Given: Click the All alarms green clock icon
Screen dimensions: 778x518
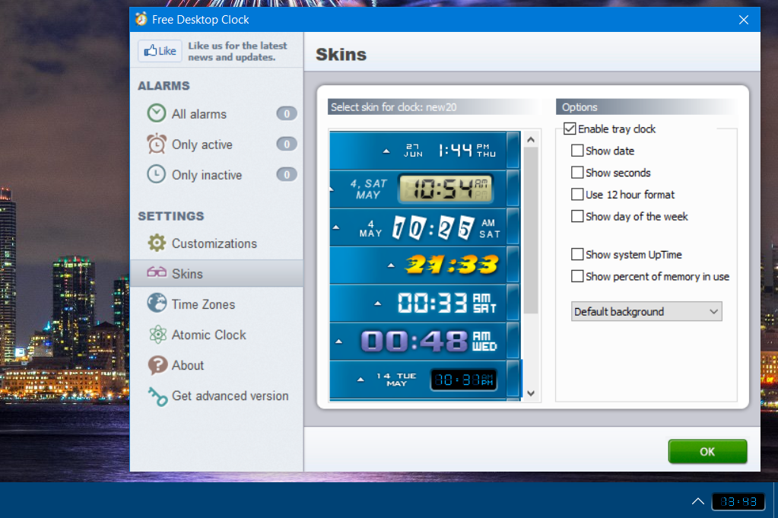Looking at the screenshot, I should [x=158, y=113].
